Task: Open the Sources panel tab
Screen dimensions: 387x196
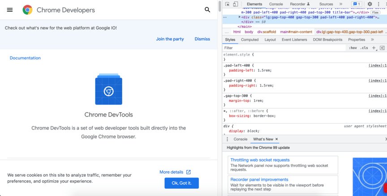Action: tap(326, 4)
